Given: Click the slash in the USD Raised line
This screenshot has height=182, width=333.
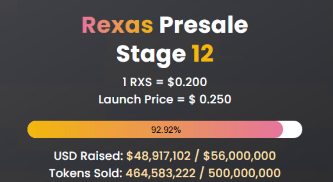Looking at the screenshot, I should pyautogui.click(x=197, y=156).
